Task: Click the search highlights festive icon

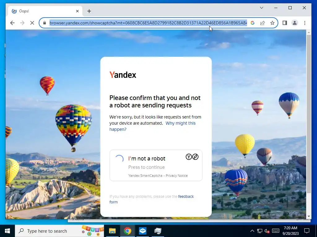Action: point(93,231)
